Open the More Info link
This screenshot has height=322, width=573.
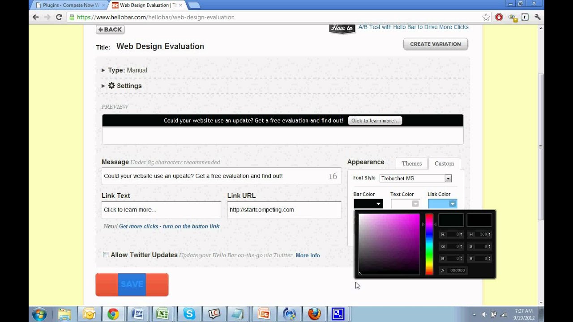pyautogui.click(x=308, y=255)
